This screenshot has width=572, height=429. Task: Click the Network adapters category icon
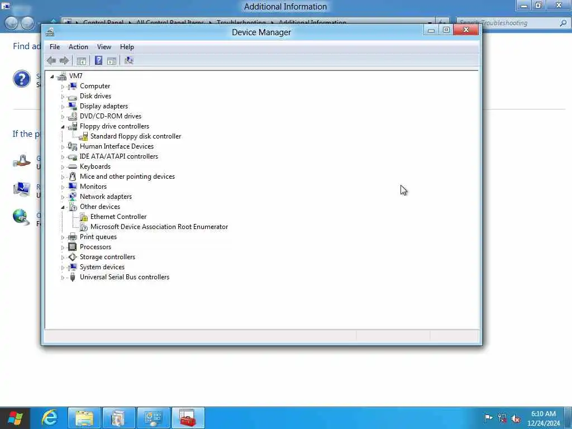(73, 197)
